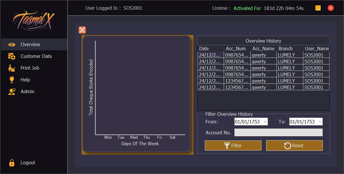
Task: Click the Customer Data icon
Action: pyautogui.click(x=12, y=56)
